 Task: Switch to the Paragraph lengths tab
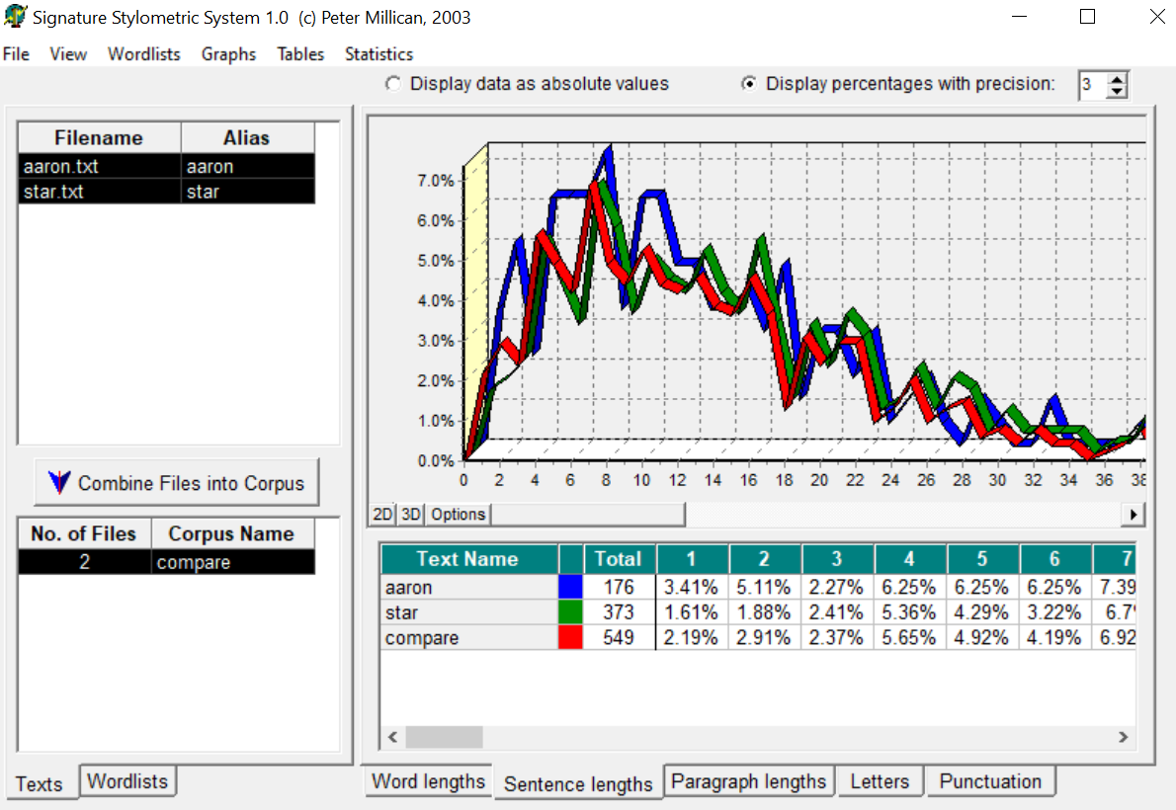click(748, 780)
